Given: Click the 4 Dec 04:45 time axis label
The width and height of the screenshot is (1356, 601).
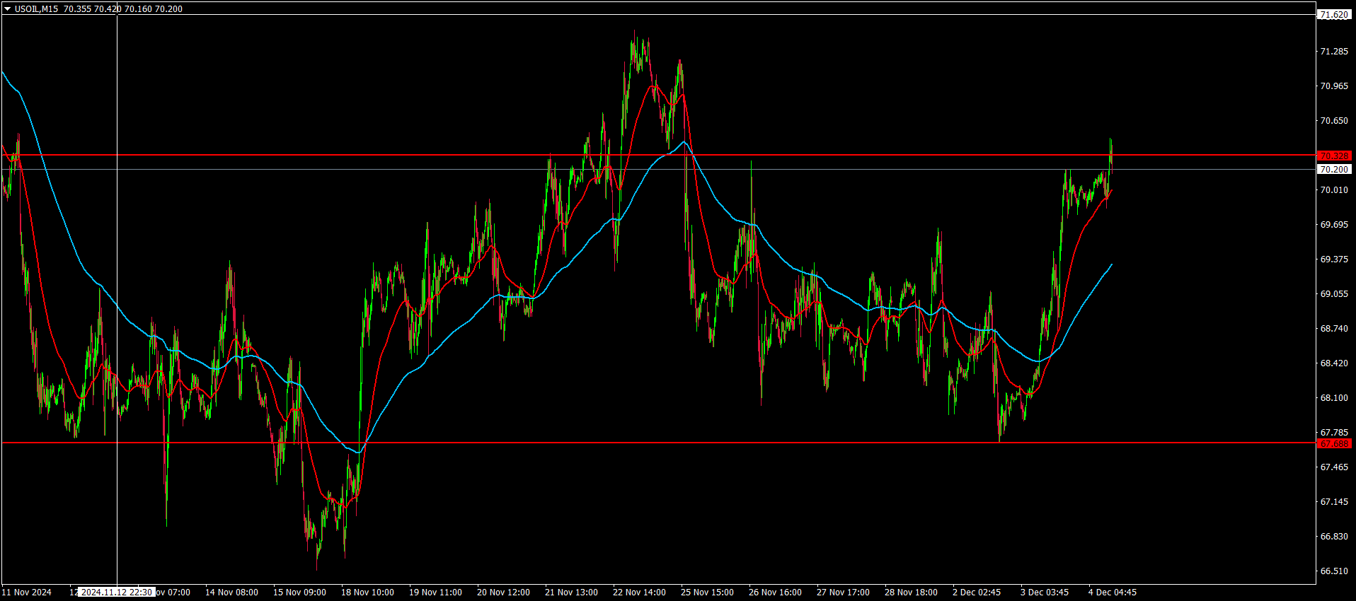Looking at the screenshot, I should (1113, 593).
